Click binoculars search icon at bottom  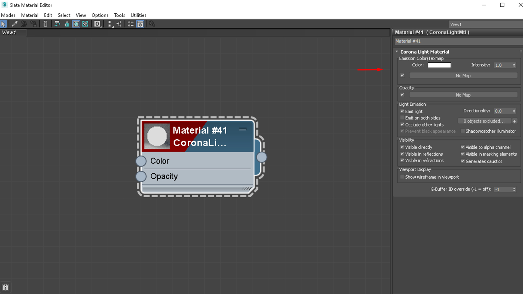(x=5, y=287)
